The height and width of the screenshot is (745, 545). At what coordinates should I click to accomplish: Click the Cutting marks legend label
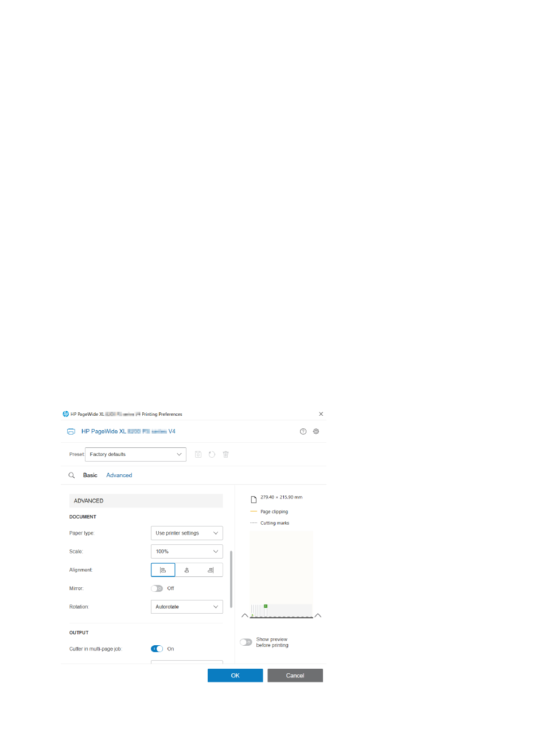click(x=275, y=523)
